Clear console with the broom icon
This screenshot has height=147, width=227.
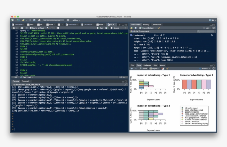(125, 85)
